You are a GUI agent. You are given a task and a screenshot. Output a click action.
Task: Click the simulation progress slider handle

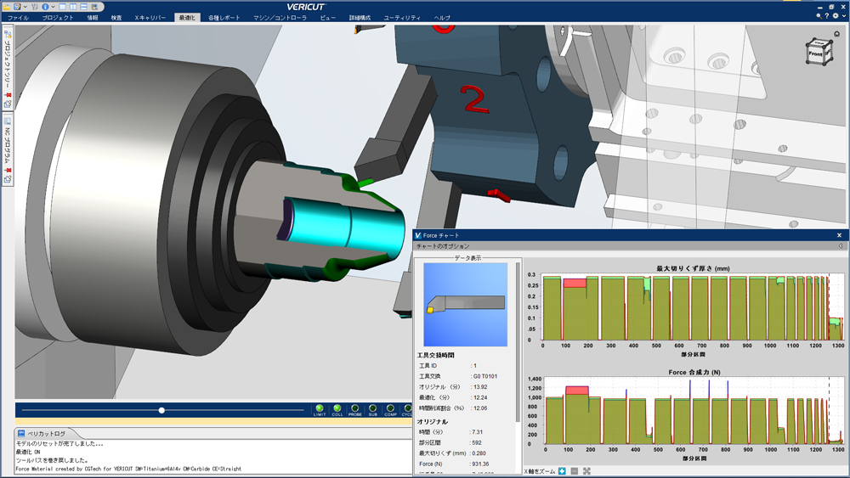click(161, 410)
